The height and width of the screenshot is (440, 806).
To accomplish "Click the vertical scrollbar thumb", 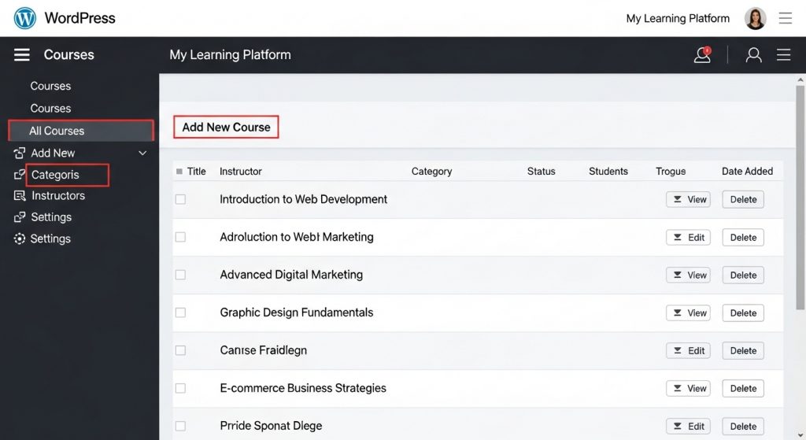I will point(800,198).
